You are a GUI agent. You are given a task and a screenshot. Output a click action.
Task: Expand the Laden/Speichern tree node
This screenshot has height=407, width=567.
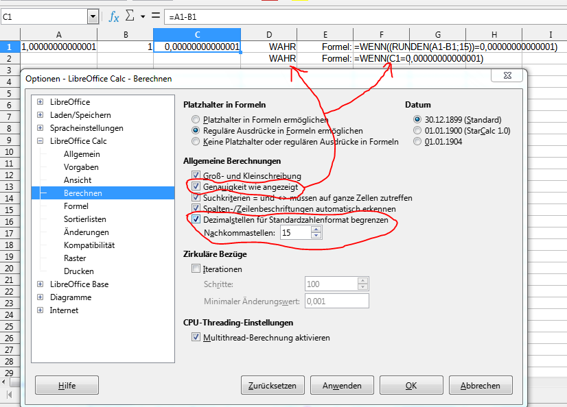coord(40,115)
